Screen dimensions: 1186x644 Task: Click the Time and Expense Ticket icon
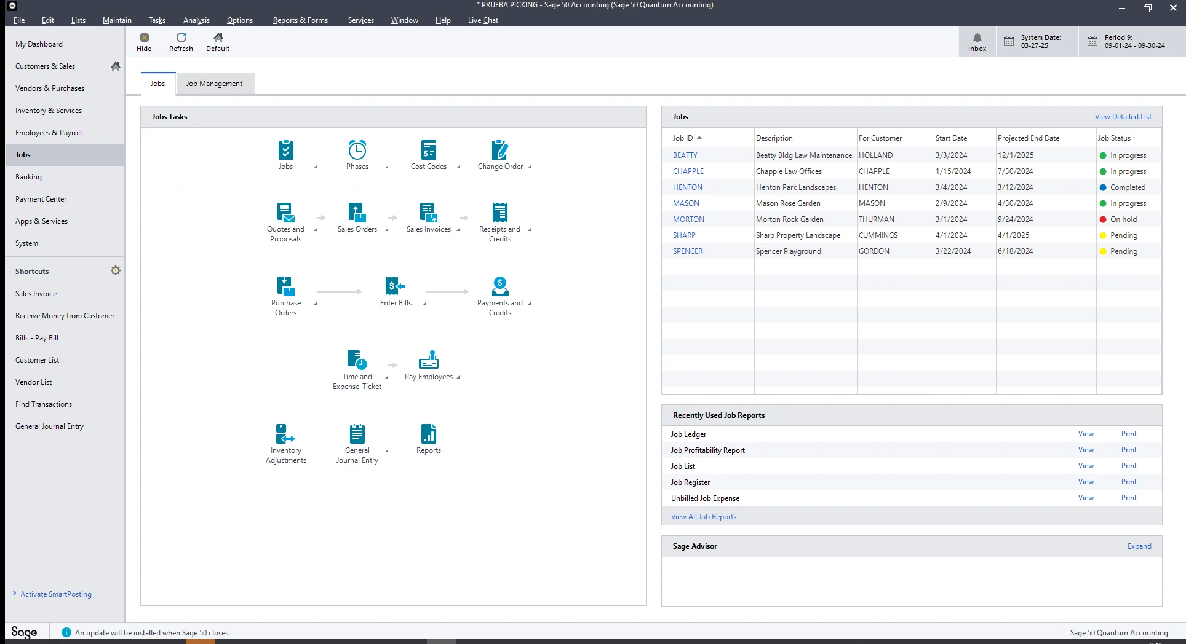357,360
